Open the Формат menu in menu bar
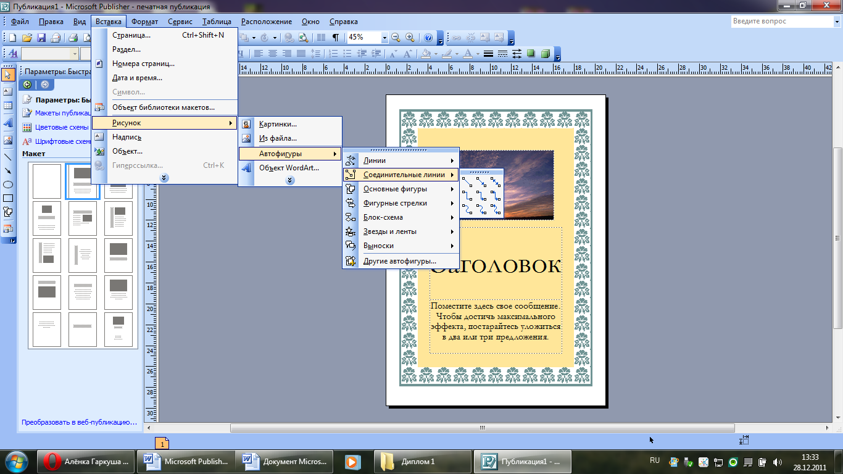Viewport: 843px width, 474px height. (145, 22)
